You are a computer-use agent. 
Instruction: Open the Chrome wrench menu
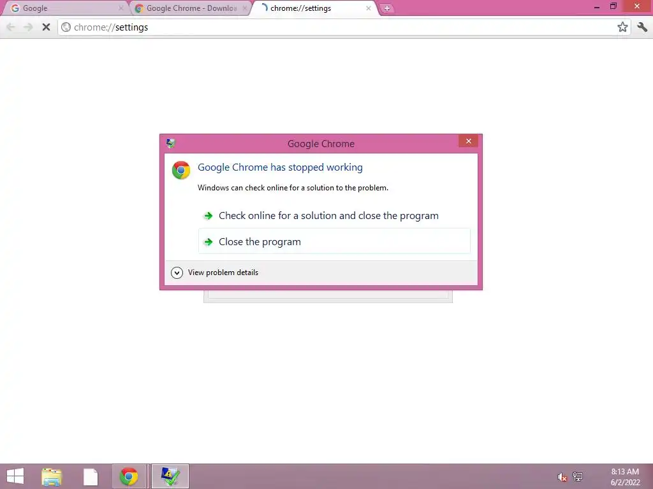(642, 27)
